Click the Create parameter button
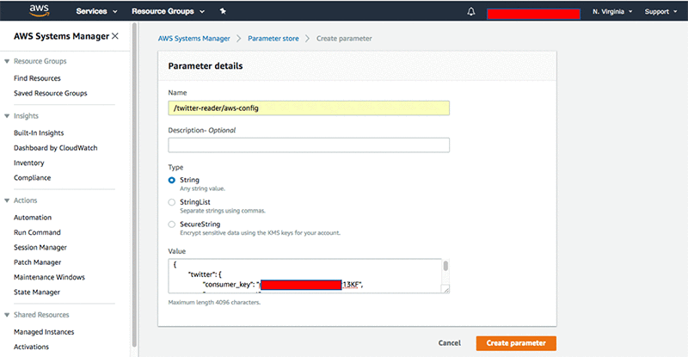Image resolution: width=688 pixels, height=357 pixels. point(516,343)
